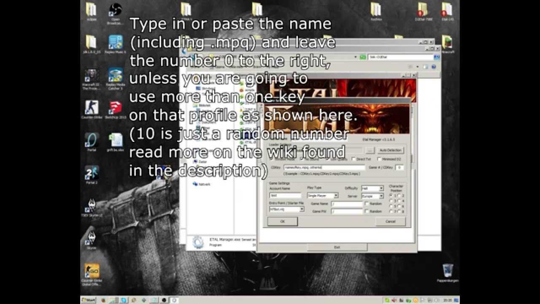Launch the Skyrim desktop shortcut
This screenshot has width=540, height=304.
click(92, 240)
